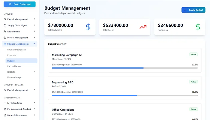Collapse the Finance Management section chevron
The height and width of the screenshot is (120, 210).
(x=34, y=44)
